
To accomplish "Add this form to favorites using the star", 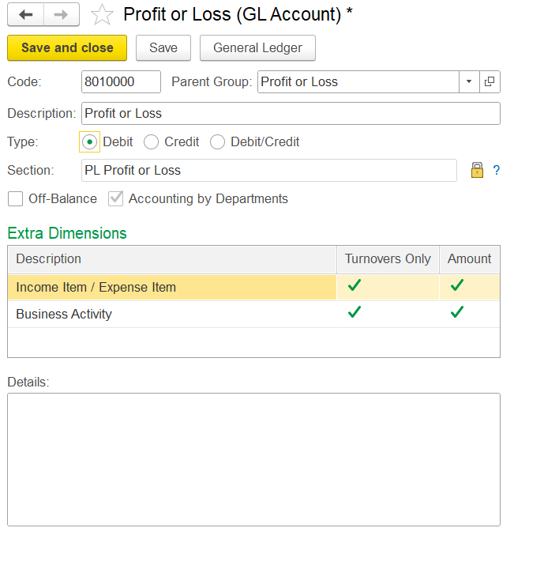I will pyautogui.click(x=102, y=15).
